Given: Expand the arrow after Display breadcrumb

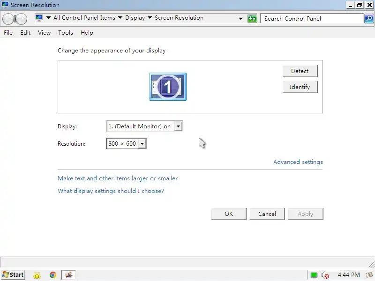Looking at the screenshot, I should click(x=150, y=18).
